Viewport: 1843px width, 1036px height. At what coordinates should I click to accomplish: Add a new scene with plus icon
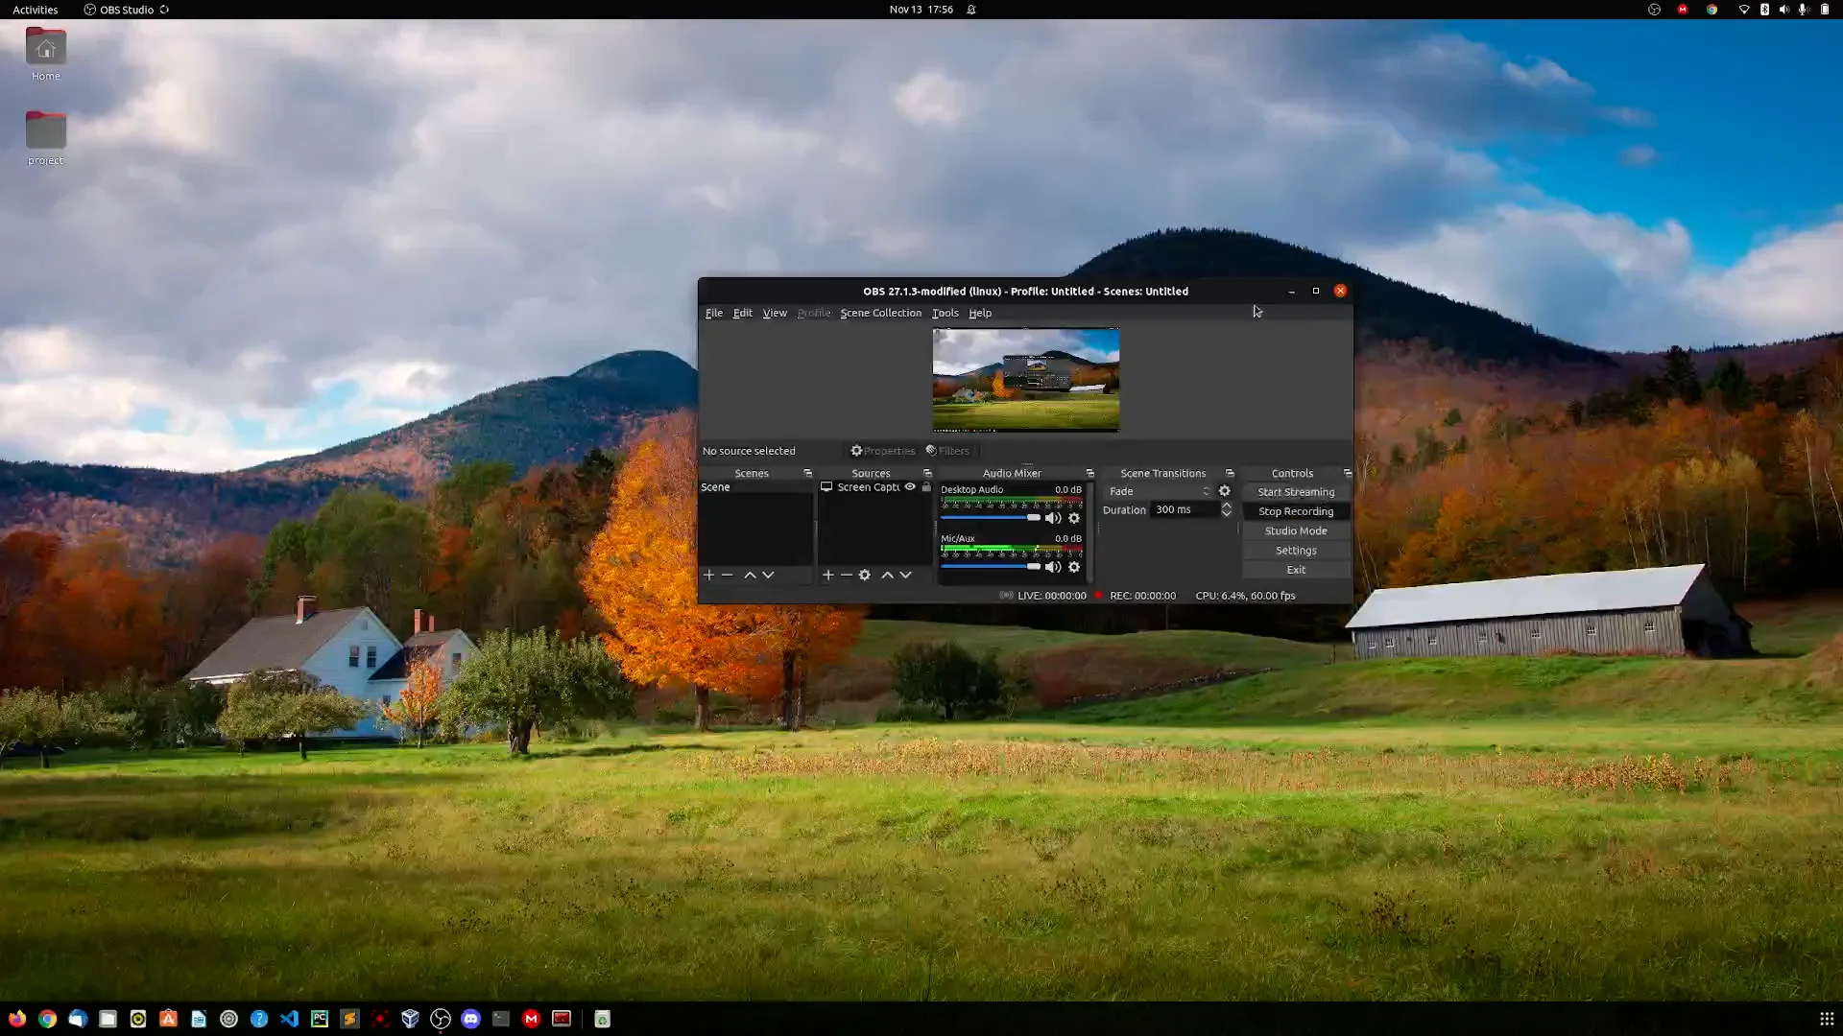click(x=708, y=576)
